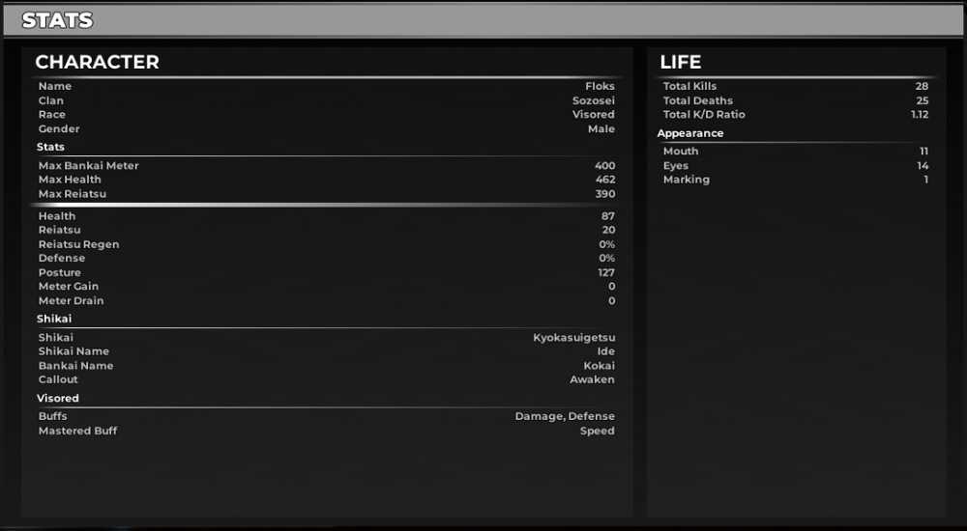
Task: Click the Reiatsu Regen label
Action: [x=79, y=244]
